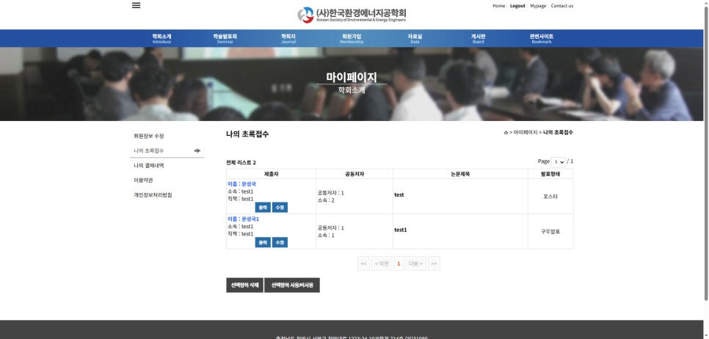Go to first page with << button
Screen dimensions: 709x339
[363, 263]
